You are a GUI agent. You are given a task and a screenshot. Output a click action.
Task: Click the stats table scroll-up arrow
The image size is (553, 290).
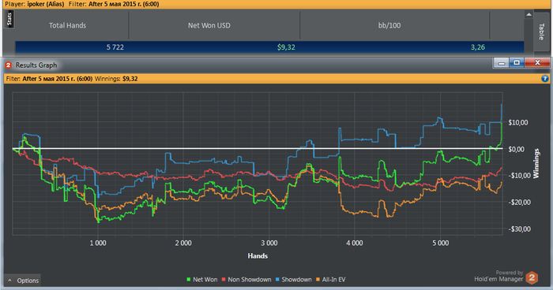(x=529, y=14)
